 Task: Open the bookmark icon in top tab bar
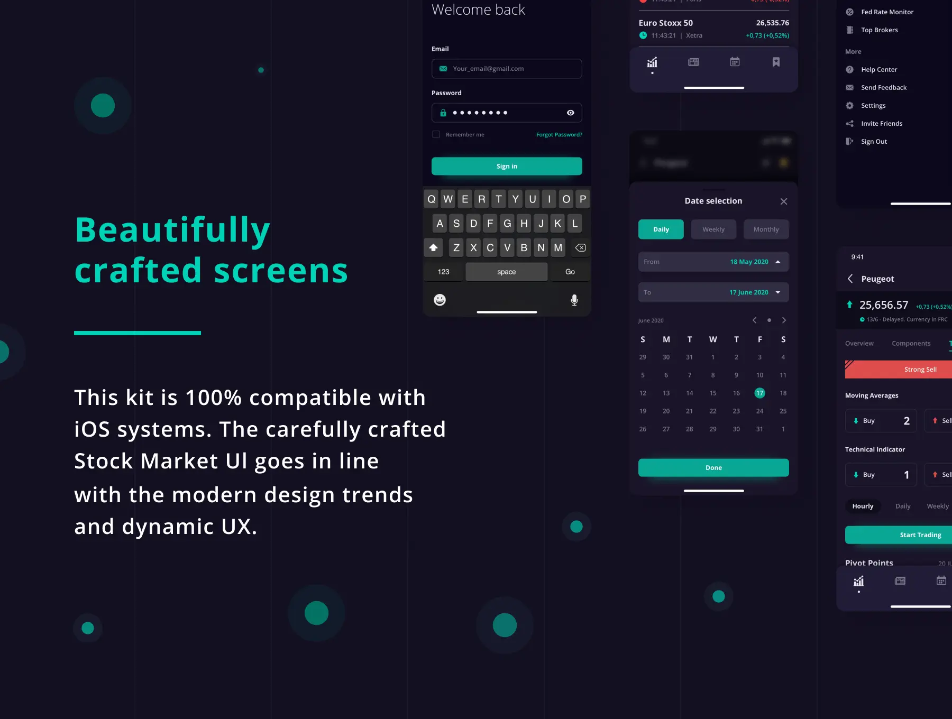tap(776, 62)
